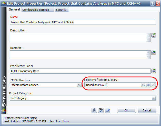Image resolution: width=161 pixels, height=126 pixels.
Task: Expand the Project Category dropdown
Action: pos(154,98)
